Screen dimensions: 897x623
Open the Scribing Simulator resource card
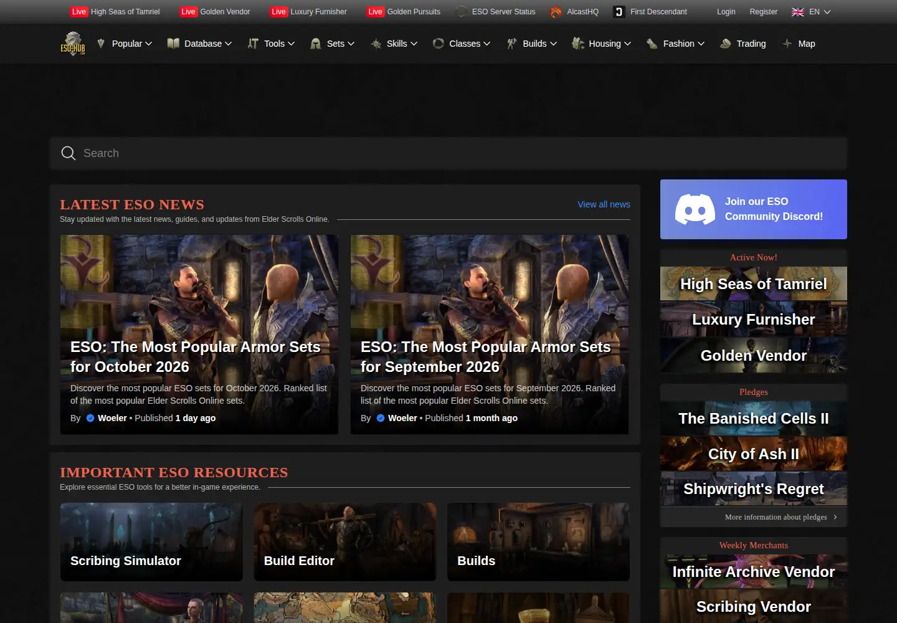(151, 542)
